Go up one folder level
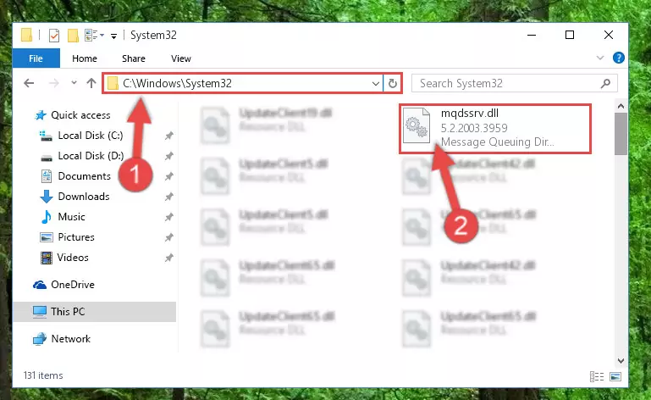The image size is (651, 400). pos(91,83)
